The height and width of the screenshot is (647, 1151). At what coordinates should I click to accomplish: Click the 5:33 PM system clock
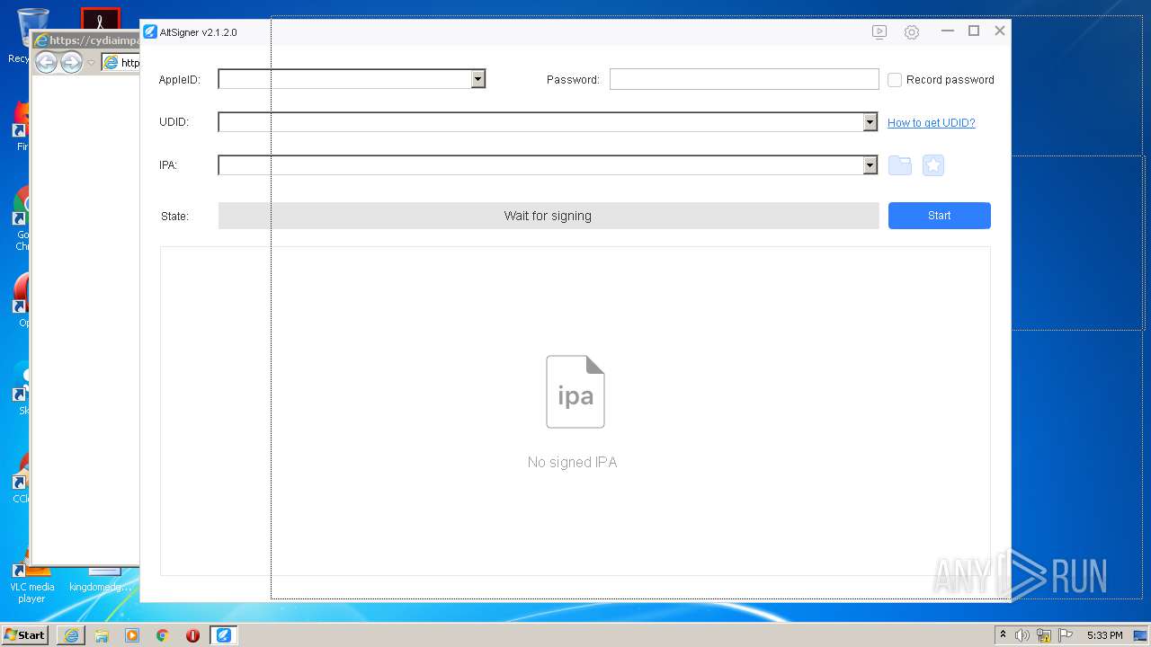click(x=1104, y=635)
